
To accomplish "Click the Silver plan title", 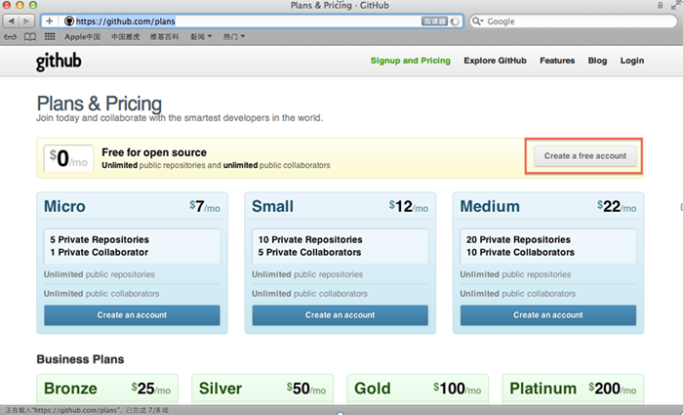I will 221,389.
